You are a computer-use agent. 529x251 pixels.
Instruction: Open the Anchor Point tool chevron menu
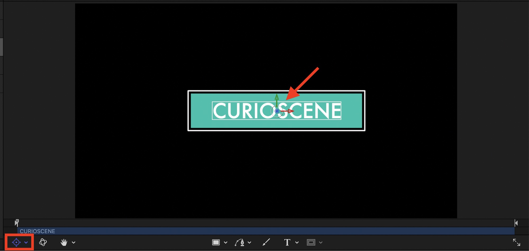click(x=26, y=242)
